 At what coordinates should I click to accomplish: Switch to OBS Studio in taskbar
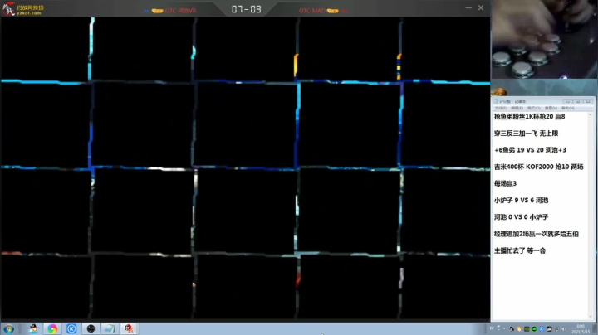[91, 328]
